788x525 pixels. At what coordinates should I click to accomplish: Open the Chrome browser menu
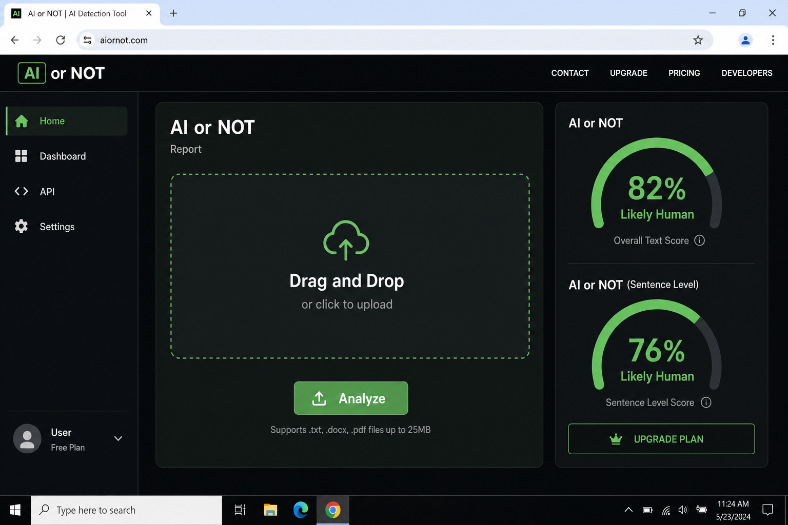tap(773, 40)
